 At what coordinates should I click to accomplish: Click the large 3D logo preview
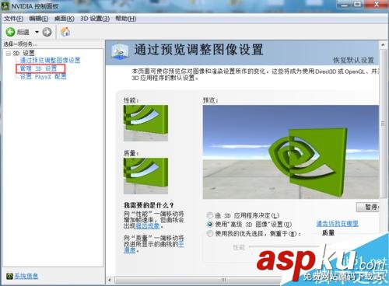(x=291, y=152)
